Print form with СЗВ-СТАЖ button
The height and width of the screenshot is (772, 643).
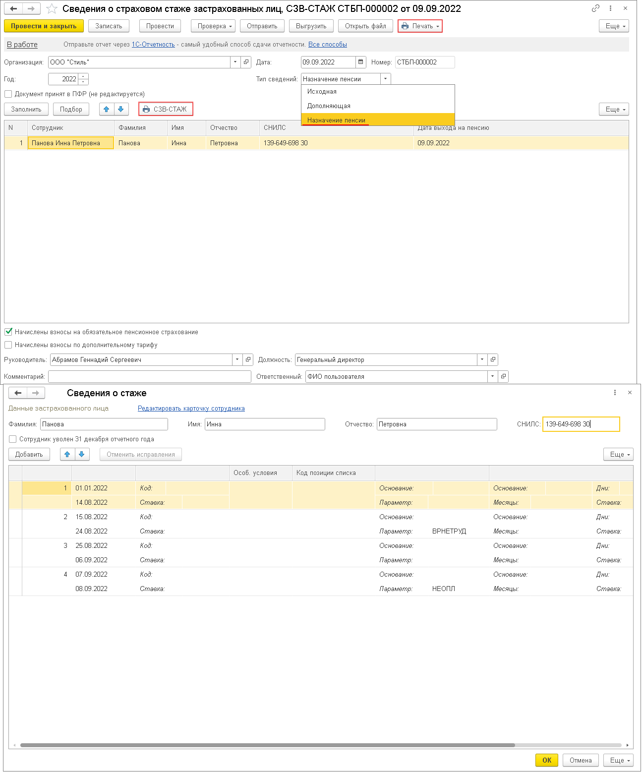coord(166,109)
